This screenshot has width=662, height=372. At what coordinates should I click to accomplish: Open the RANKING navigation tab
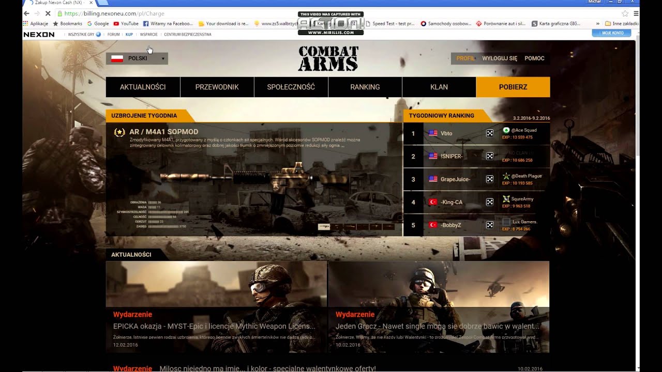365,87
